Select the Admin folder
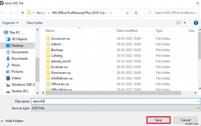 coord(56,44)
